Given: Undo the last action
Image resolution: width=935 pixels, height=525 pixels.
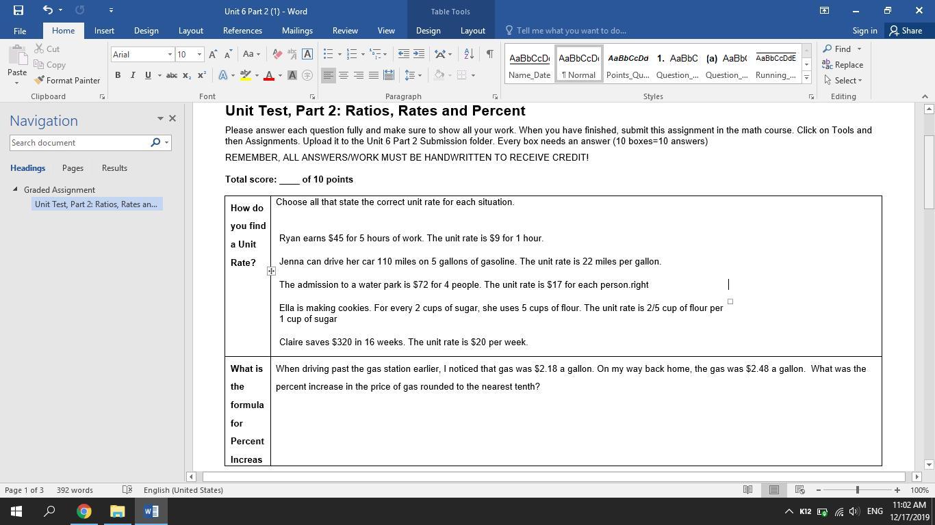Looking at the screenshot, I should (x=47, y=10).
